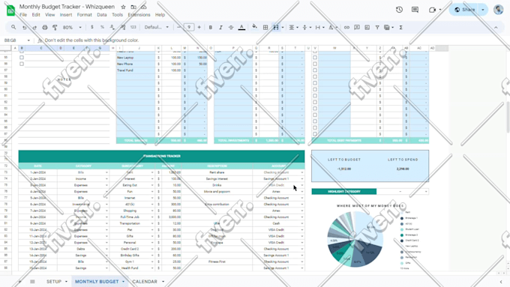Screen dimensions: 510x287
Task: Open account dropdown for Rent share row
Action: (x=301, y=172)
